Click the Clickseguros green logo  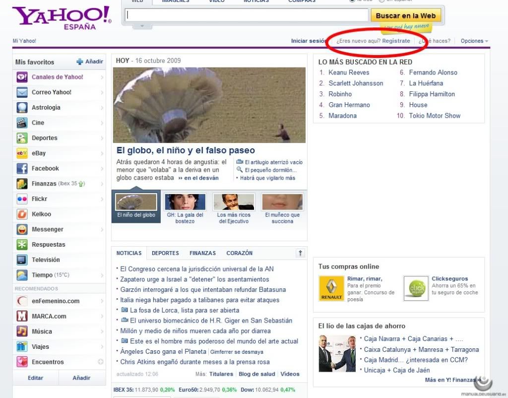tap(416, 288)
